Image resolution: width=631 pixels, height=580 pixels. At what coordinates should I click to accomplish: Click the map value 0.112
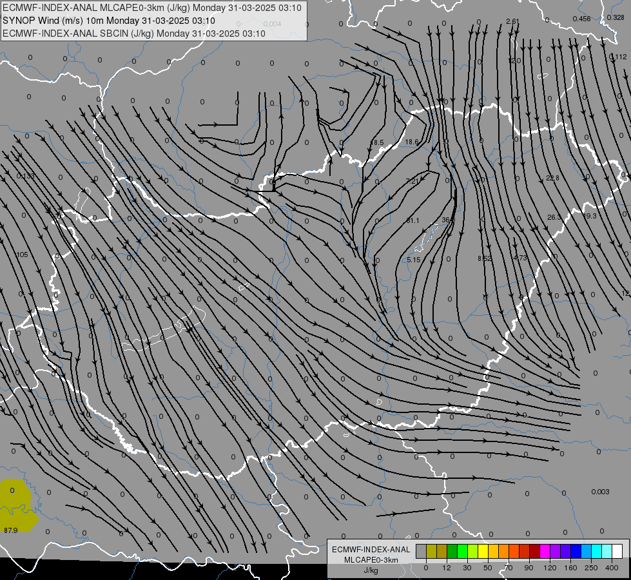618,57
